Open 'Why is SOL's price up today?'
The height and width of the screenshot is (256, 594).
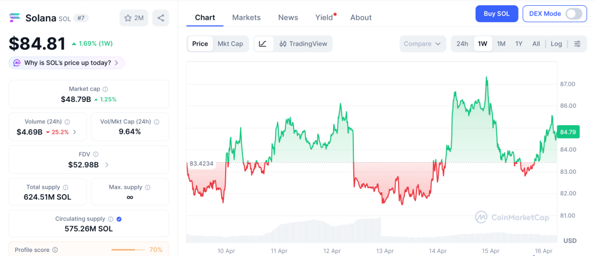67,63
